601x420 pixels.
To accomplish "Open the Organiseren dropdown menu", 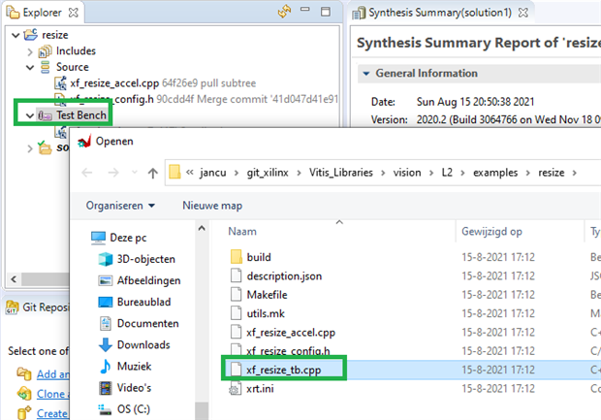I will click(120, 206).
